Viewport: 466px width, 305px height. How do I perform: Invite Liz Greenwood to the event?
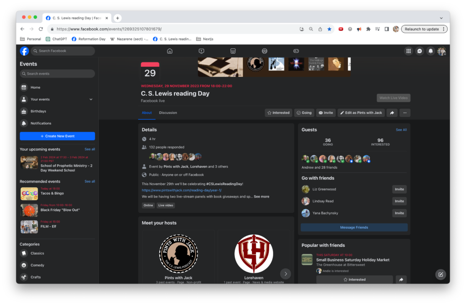(x=400, y=189)
